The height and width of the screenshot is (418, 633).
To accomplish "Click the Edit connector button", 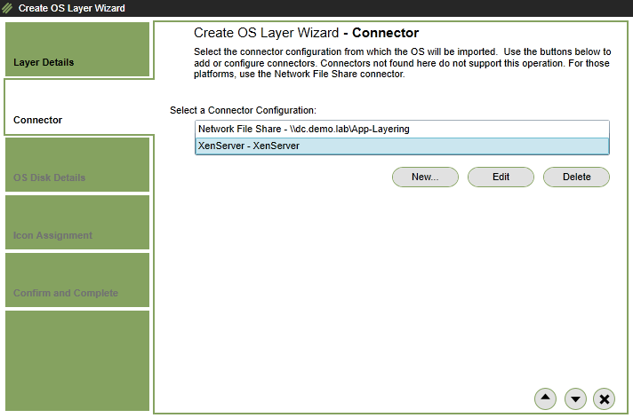I will [501, 177].
